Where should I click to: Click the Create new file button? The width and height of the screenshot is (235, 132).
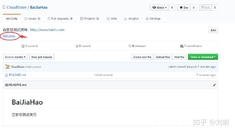pyautogui.click(x=142, y=57)
